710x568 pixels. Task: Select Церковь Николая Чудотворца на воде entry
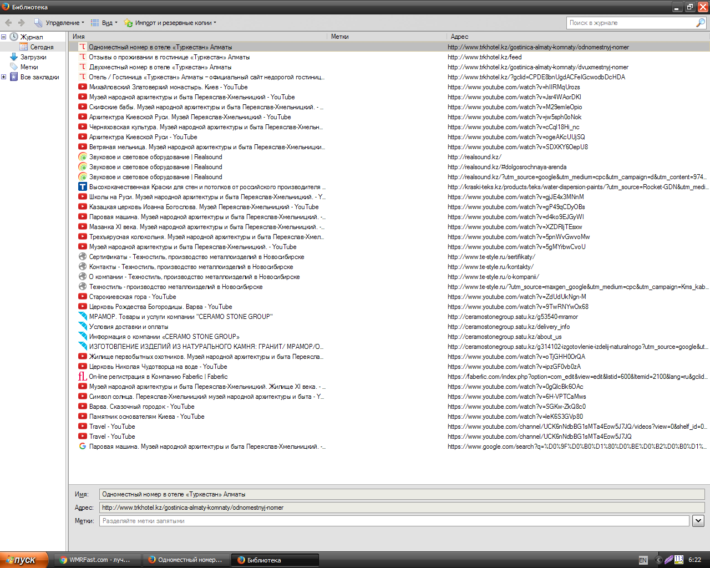point(389,367)
